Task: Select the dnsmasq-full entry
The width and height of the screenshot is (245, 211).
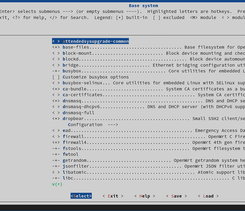Action: pos(73,113)
